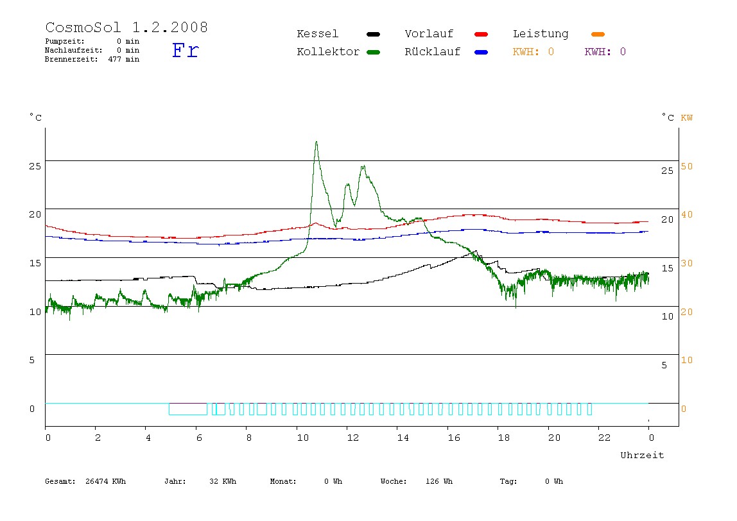
Task: Click the "Jahr:" label
Action: [175, 481]
